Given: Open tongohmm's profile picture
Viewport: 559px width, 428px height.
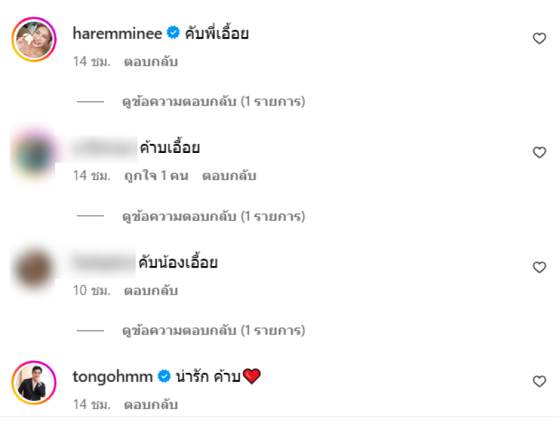Looking at the screenshot, I should coord(34,383).
